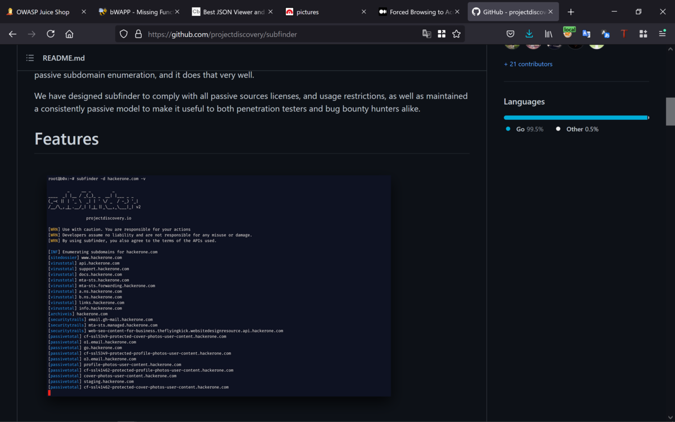Click the Languages section heading

pos(524,102)
